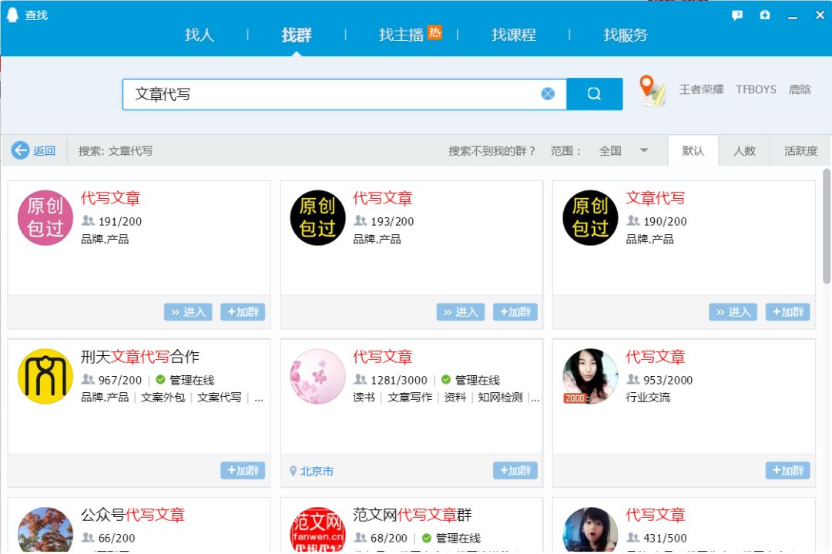Open the autumn tree avatar of 公众号代写文章
This screenshot has height=554, width=832.
pyautogui.click(x=45, y=529)
